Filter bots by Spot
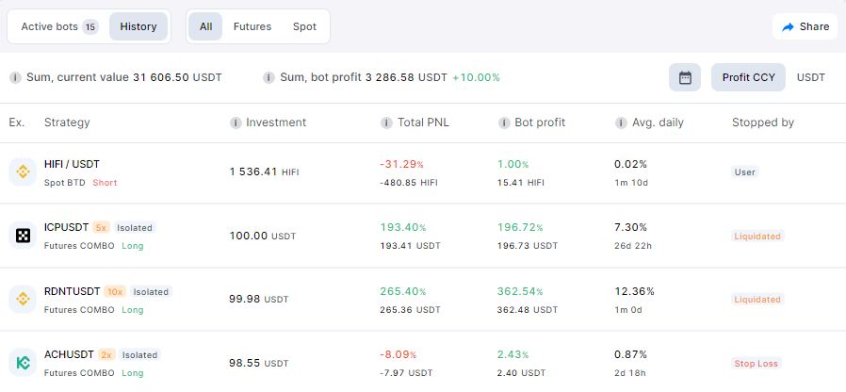Screen dimensions: 846x392 304,26
